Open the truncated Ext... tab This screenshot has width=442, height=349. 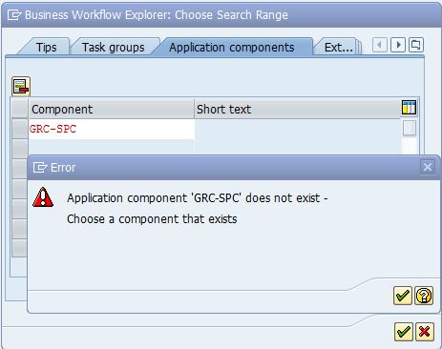(x=338, y=48)
